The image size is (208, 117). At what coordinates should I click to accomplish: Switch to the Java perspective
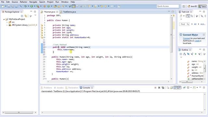[x=202, y=6]
